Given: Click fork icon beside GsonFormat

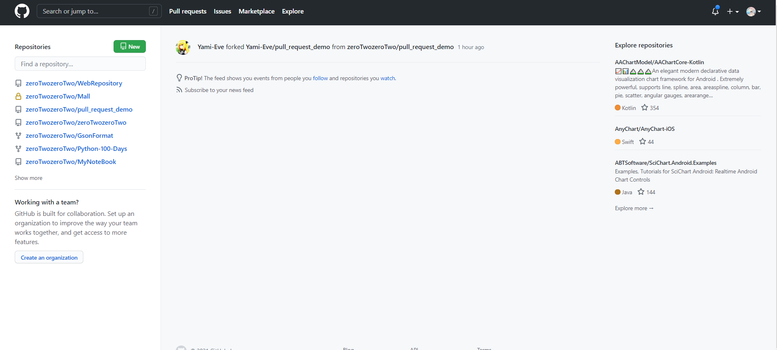Looking at the screenshot, I should pyautogui.click(x=18, y=136).
